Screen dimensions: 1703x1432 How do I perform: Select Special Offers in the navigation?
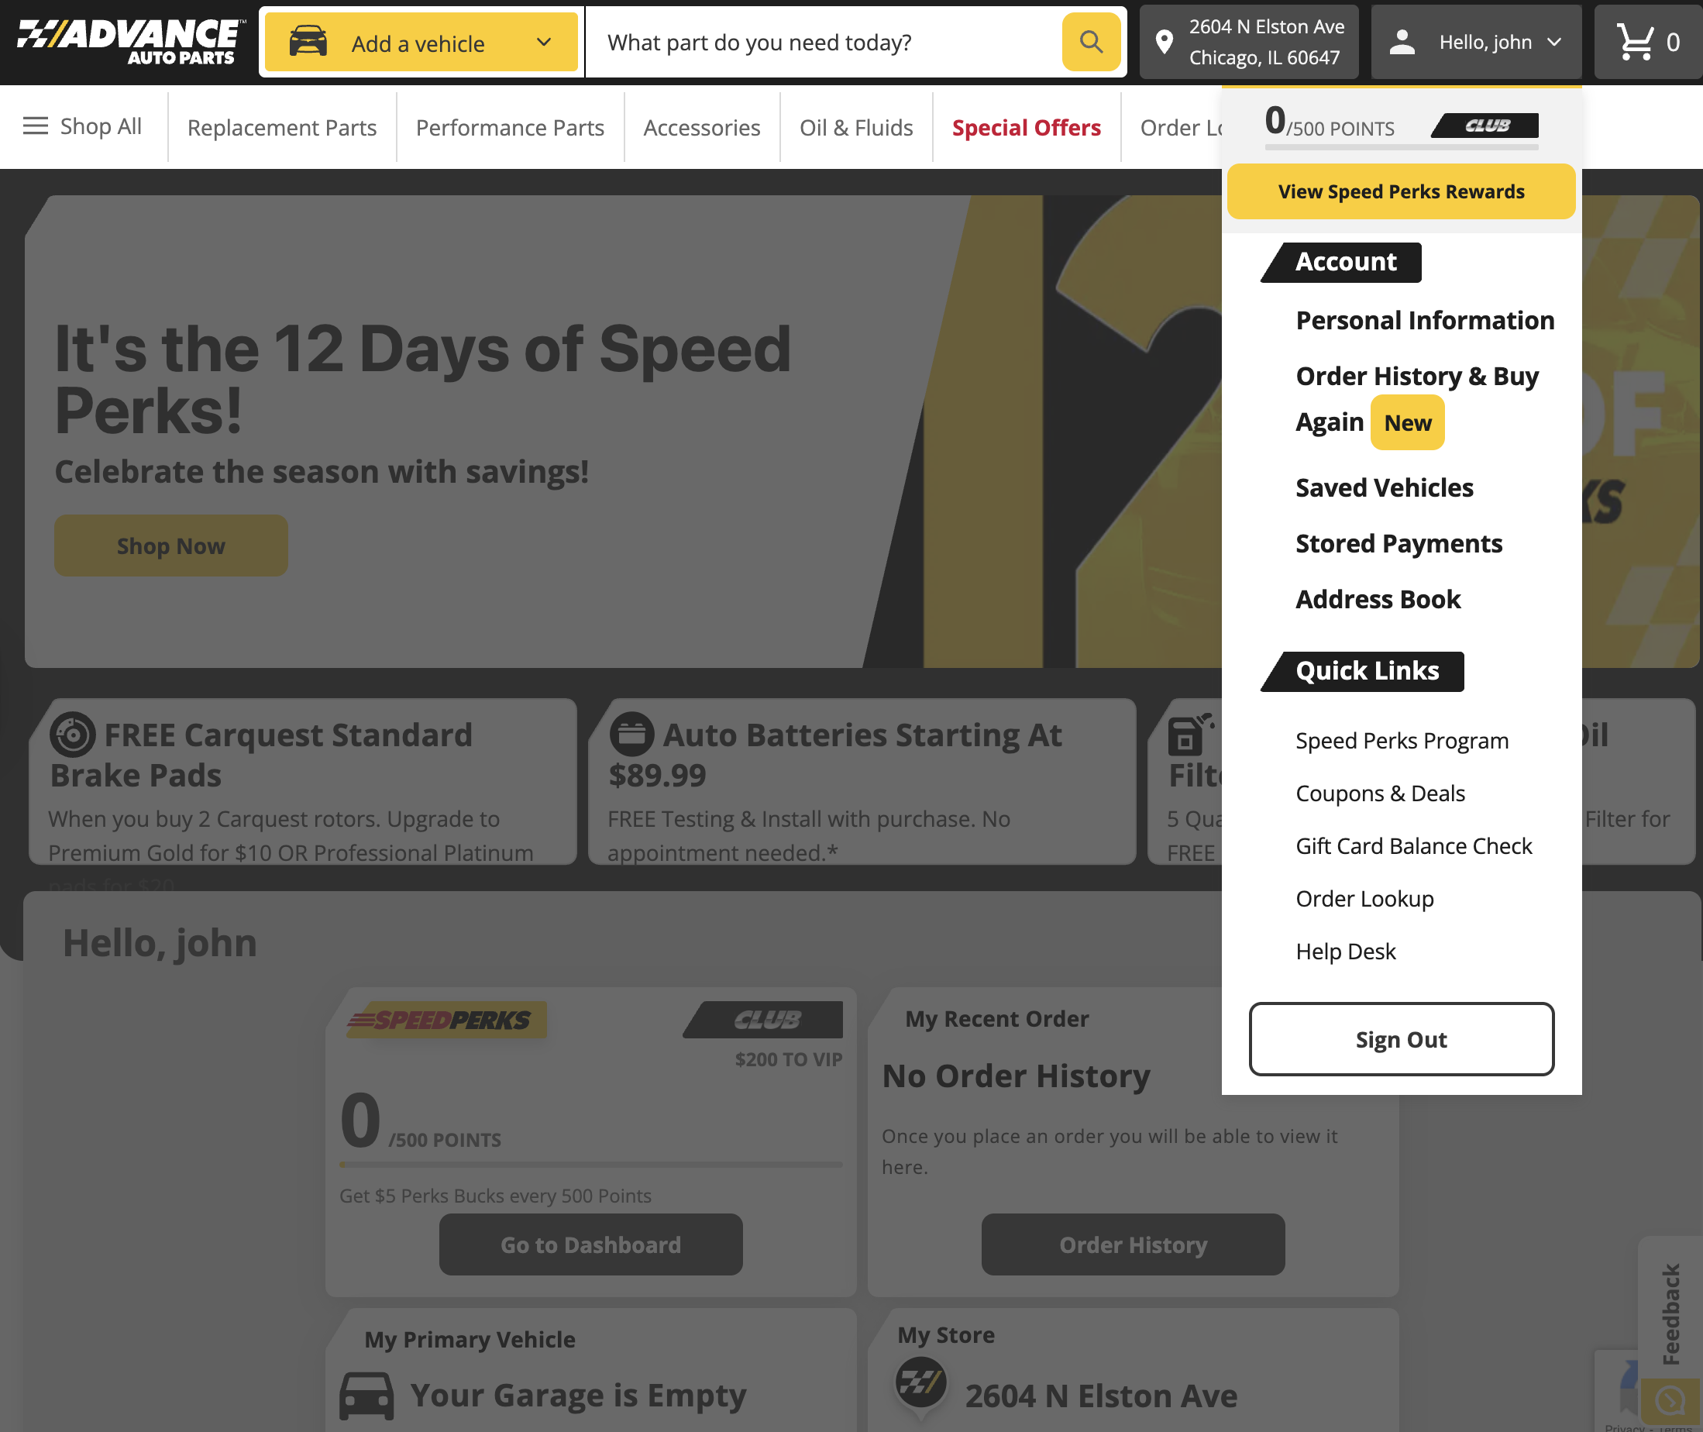[x=1026, y=127]
